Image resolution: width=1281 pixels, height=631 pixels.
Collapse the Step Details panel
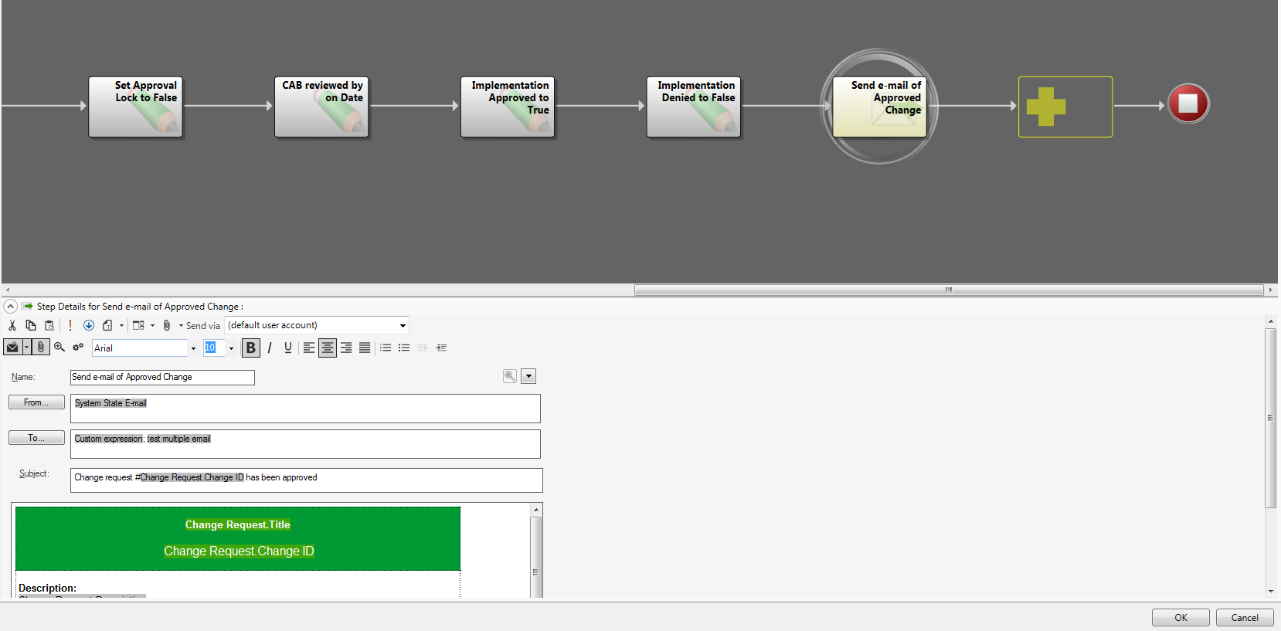11,307
